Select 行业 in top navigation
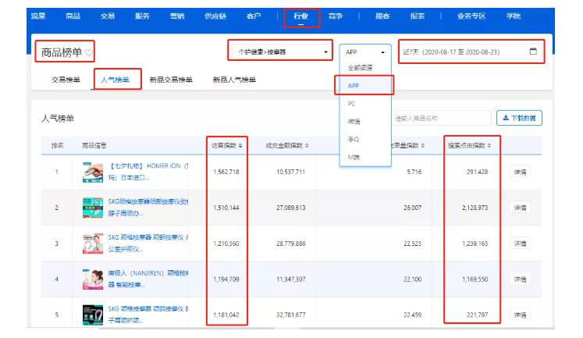This screenshot has height=338, width=583. 300,16
